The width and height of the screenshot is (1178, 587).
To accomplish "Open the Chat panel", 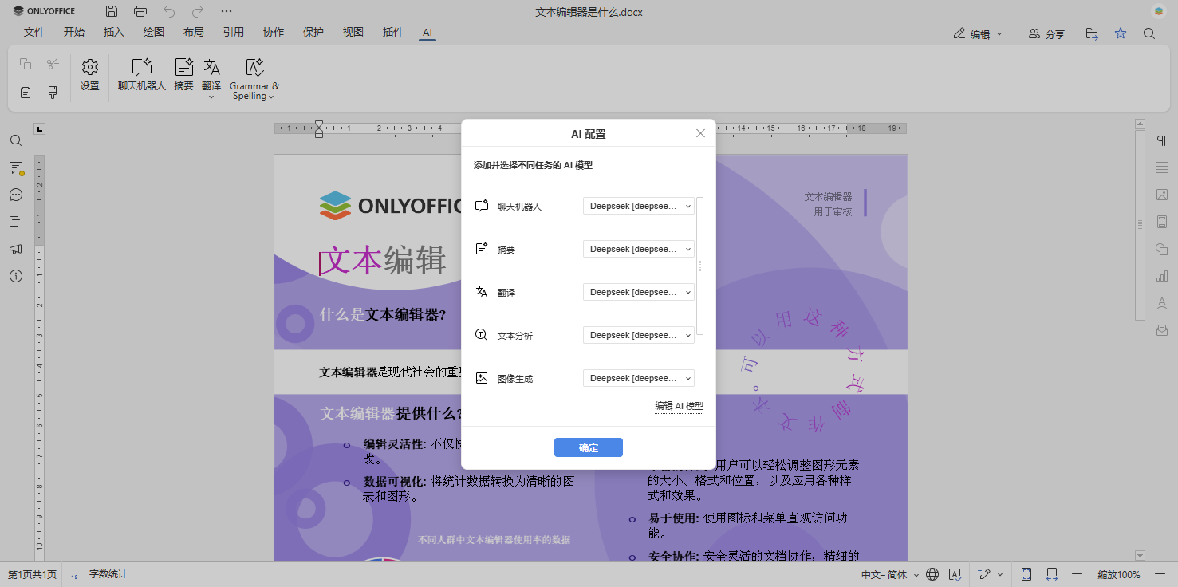I will point(15,195).
